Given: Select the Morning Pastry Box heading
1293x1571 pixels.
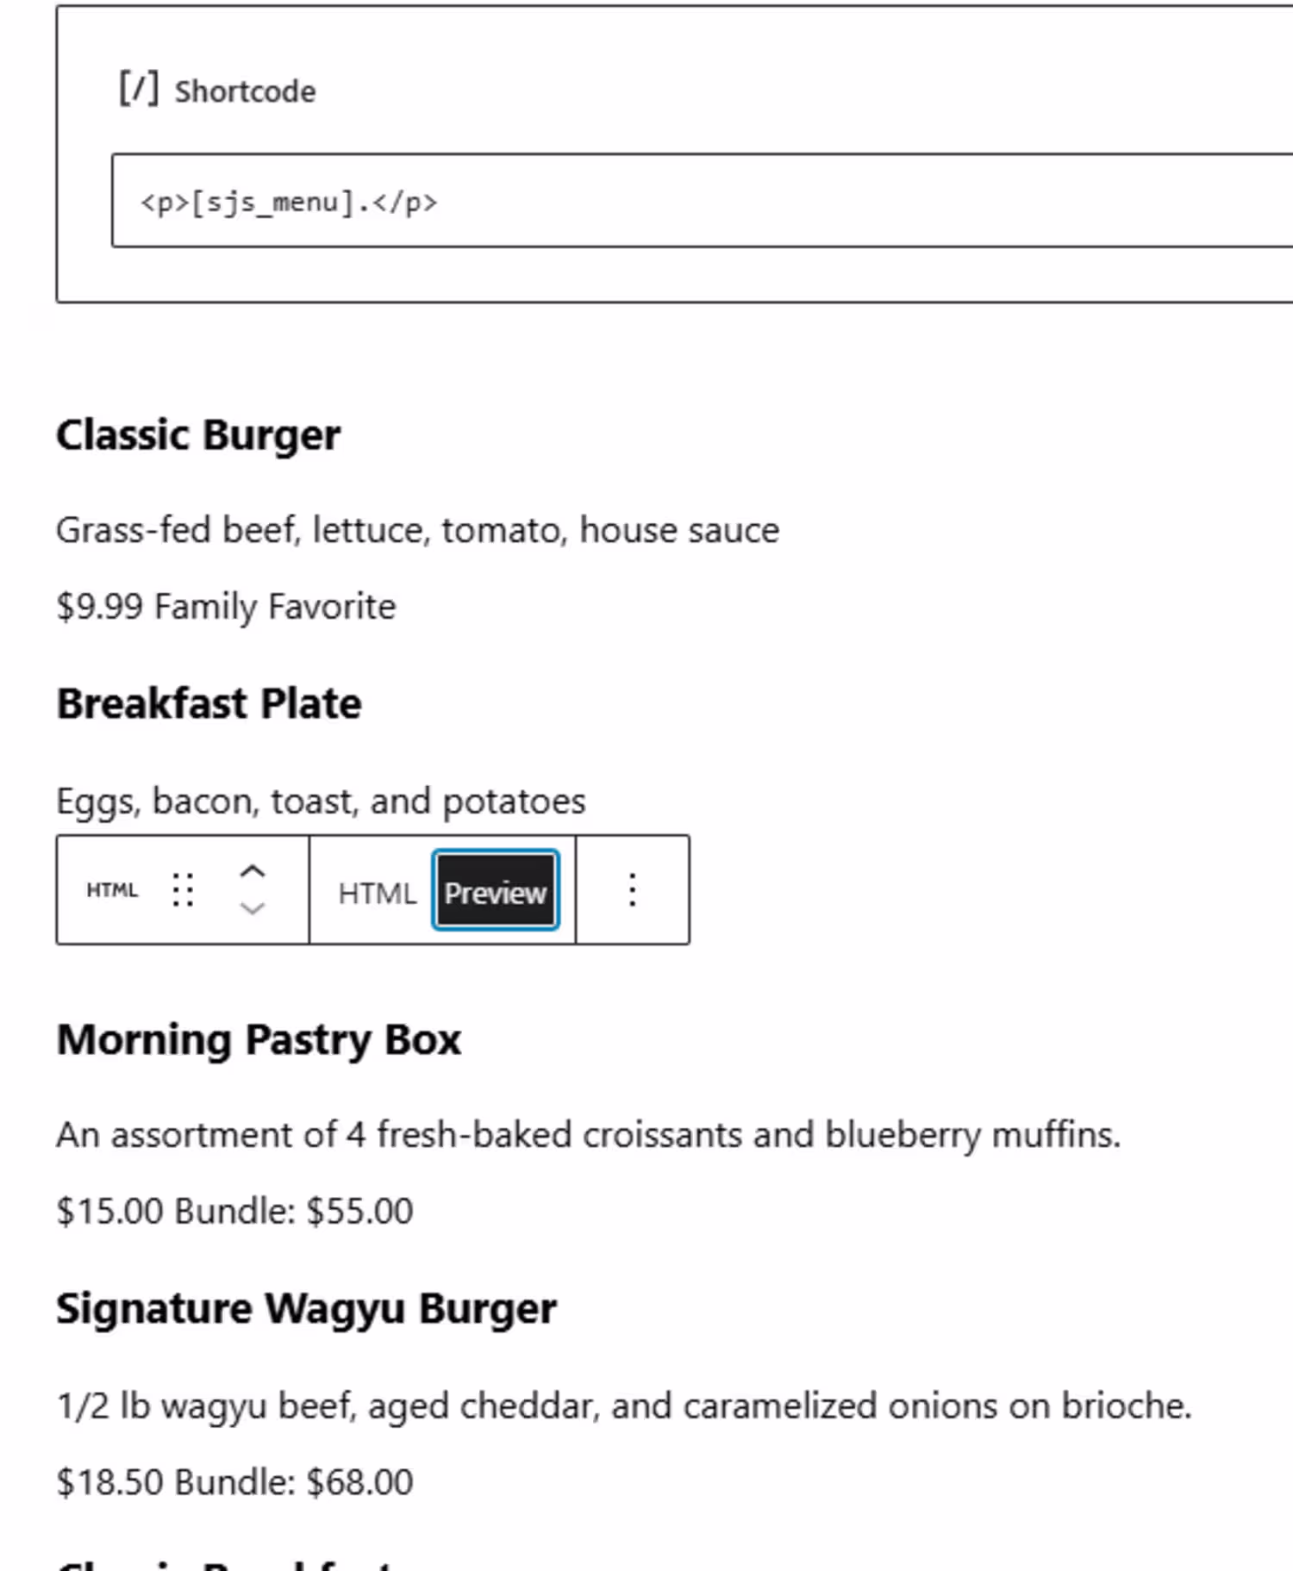Looking at the screenshot, I should coord(259,1040).
